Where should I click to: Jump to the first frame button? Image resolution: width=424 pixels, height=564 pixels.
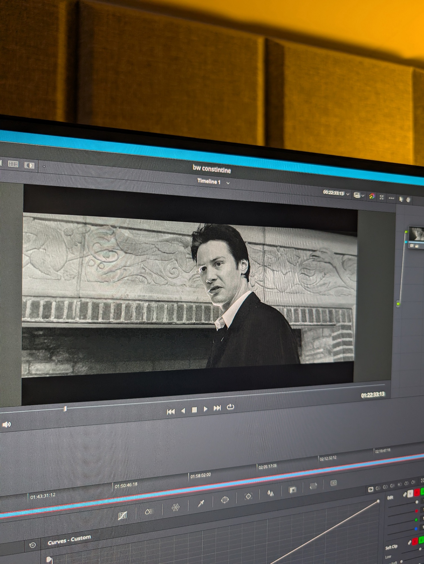(x=171, y=412)
